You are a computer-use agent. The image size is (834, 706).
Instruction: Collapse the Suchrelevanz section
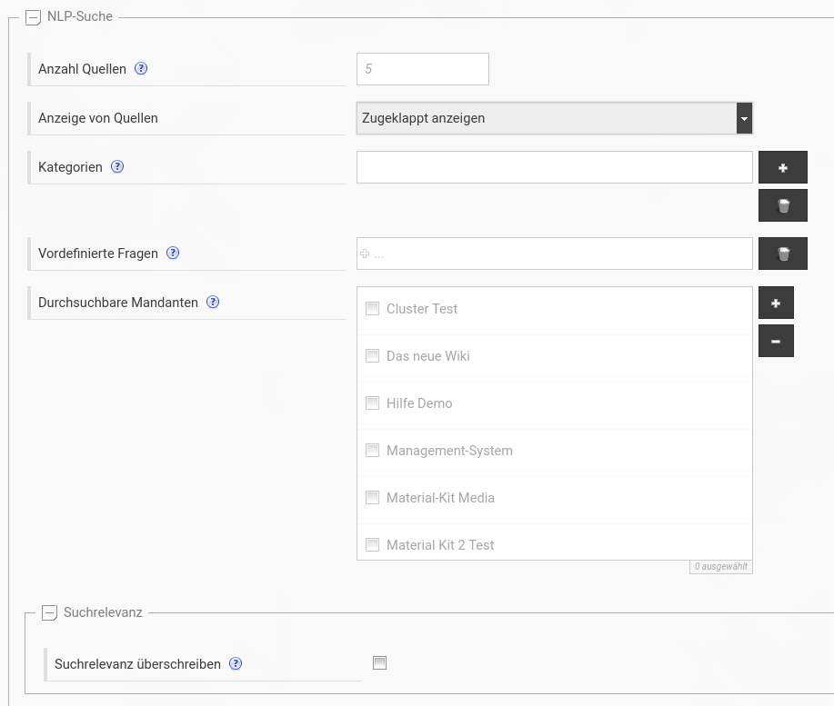coord(49,613)
